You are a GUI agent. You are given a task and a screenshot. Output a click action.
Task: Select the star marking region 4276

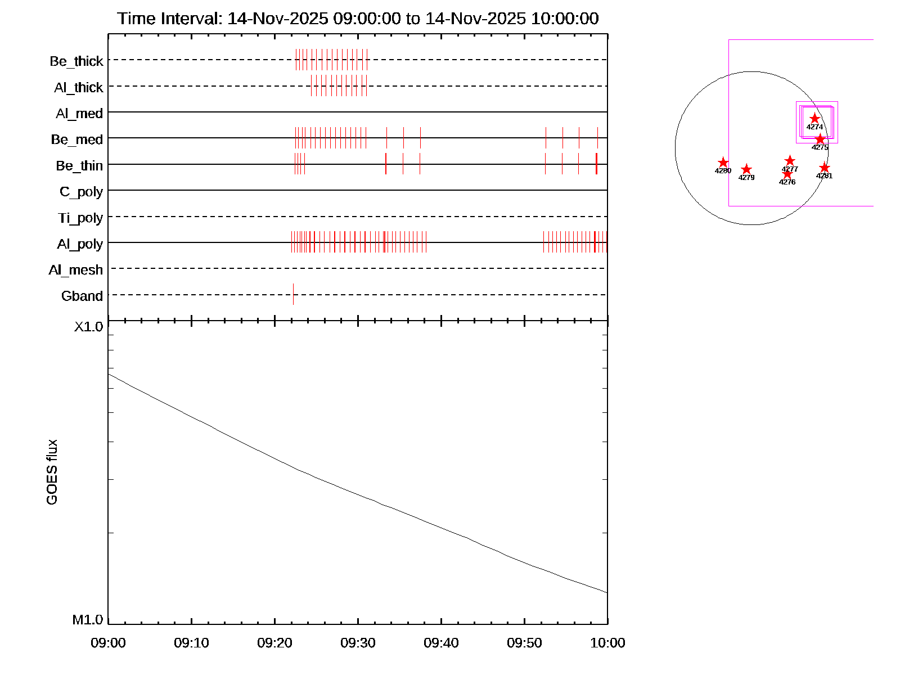pyautogui.click(x=787, y=174)
